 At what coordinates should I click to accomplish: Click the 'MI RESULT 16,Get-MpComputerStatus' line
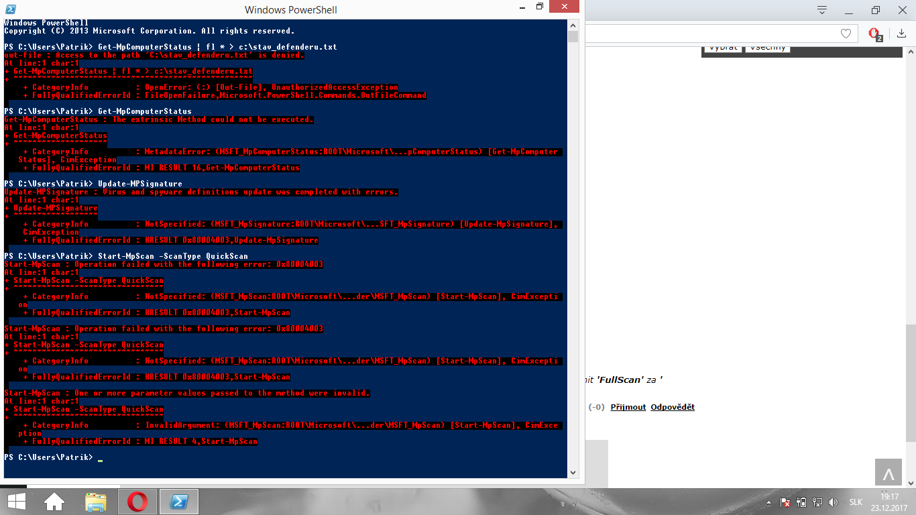coord(161,168)
